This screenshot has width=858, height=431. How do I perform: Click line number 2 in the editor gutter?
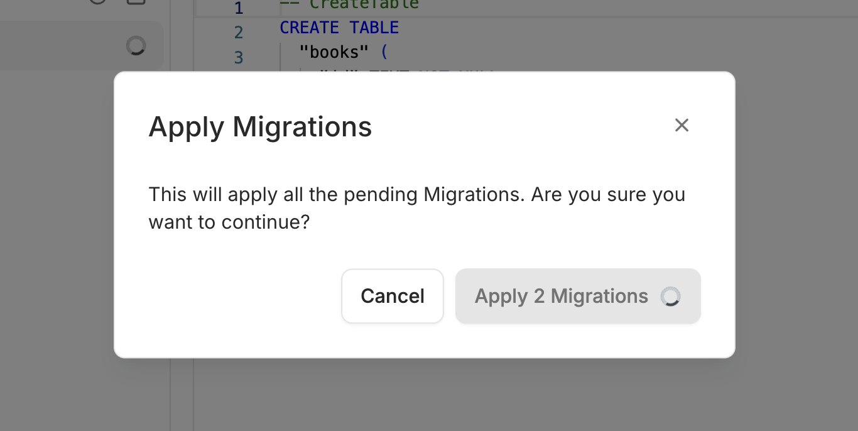click(x=238, y=32)
